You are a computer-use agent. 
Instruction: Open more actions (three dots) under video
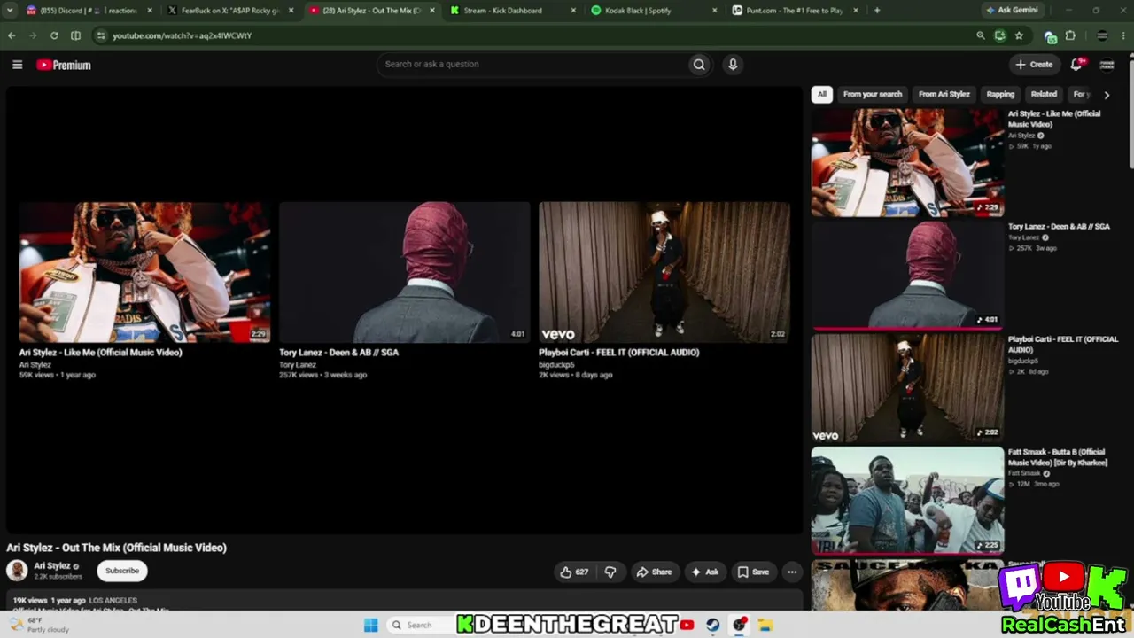point(792,572)
